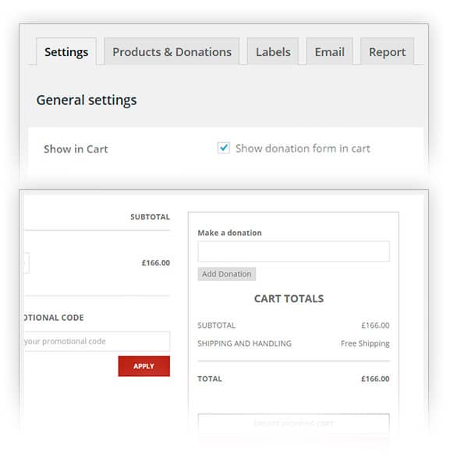Screen dimensions: 468x468
Task: Click the faded Update Shopping Cart button
Action: 293,424
